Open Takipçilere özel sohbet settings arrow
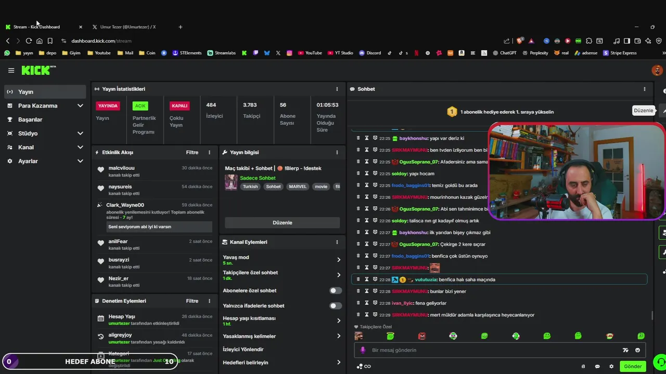This screenshot has height=374, width=666. click(x=339, y=275)
